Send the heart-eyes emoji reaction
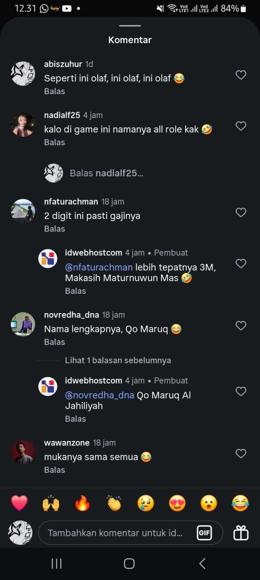 177,503
